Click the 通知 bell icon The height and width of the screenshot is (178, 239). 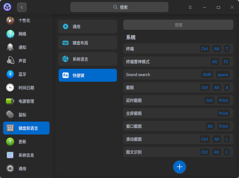click(10, 47)
